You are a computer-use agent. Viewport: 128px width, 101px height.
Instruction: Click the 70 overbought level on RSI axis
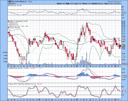123,10
